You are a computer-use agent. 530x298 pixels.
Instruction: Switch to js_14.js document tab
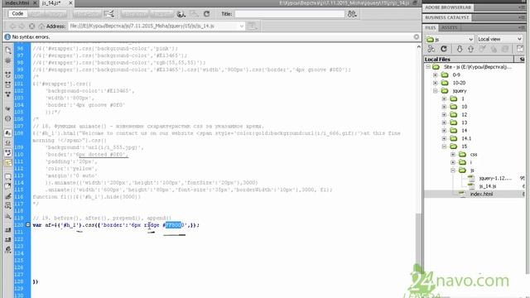pos(51,3)
